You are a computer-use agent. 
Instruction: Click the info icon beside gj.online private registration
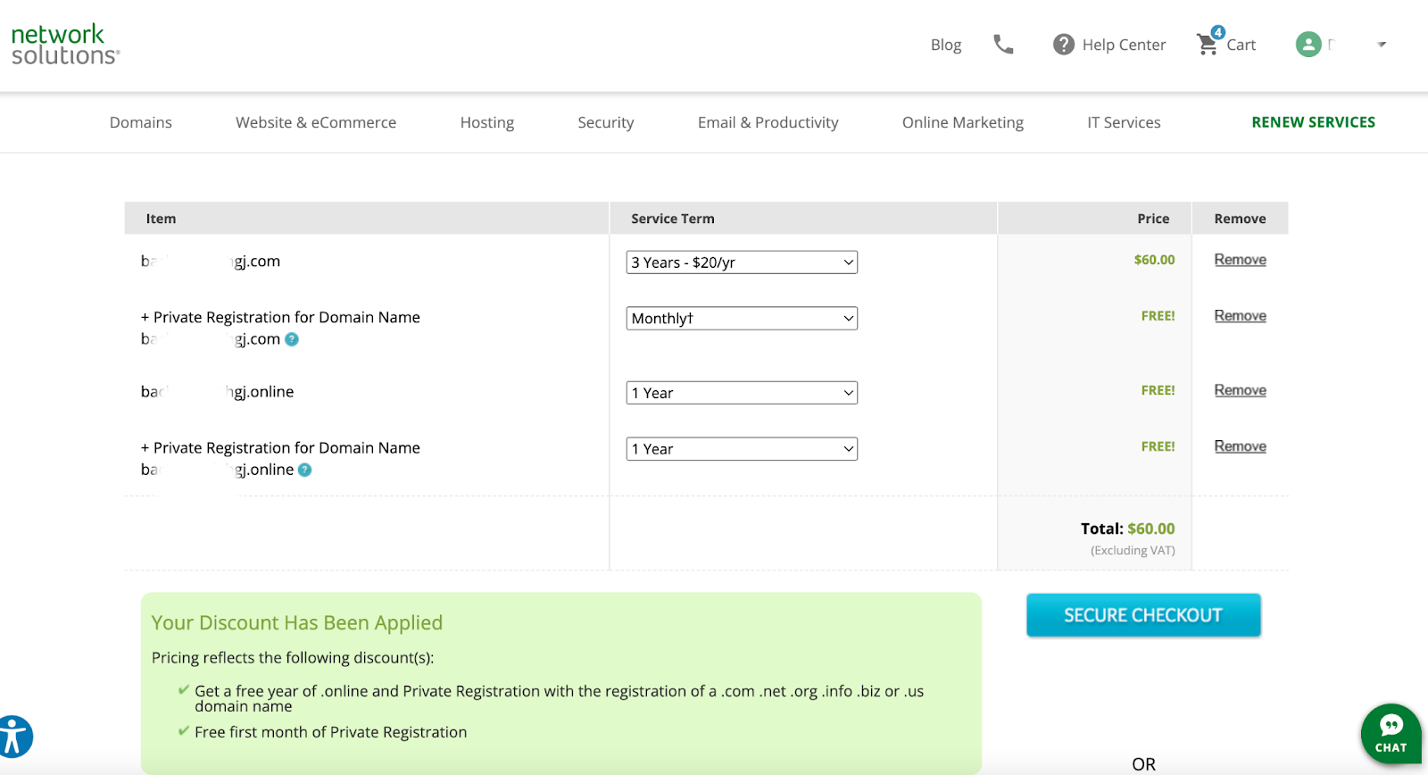[x=304, y=470]
